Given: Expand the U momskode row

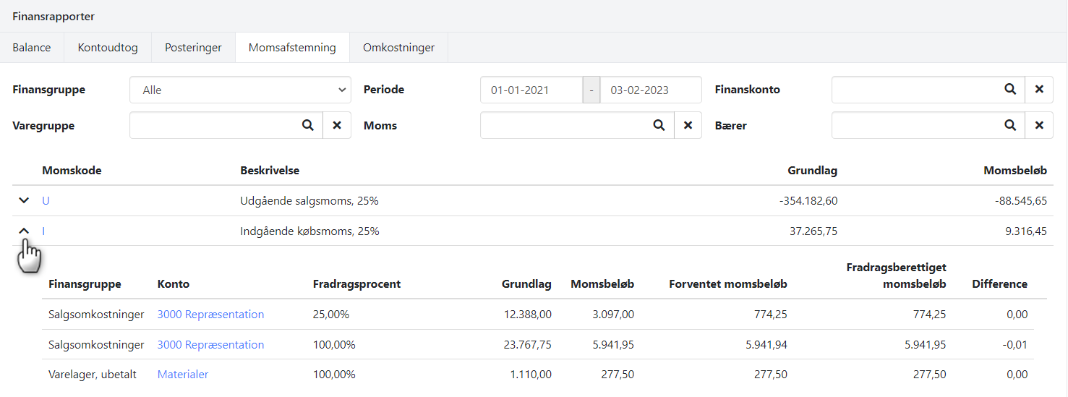Looking at the screenshot, I should pos(23,200).
